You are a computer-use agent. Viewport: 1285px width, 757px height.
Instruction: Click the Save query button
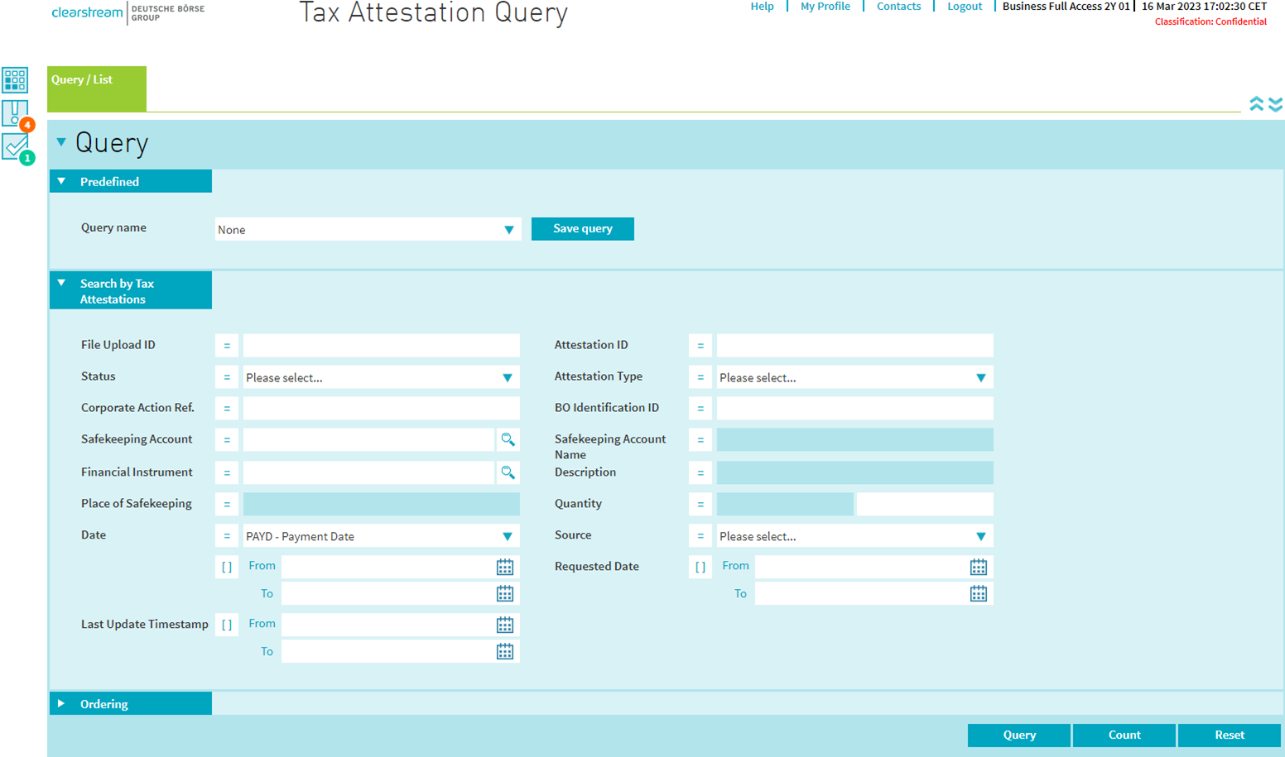pyautogui.click(x=582, y=228)
